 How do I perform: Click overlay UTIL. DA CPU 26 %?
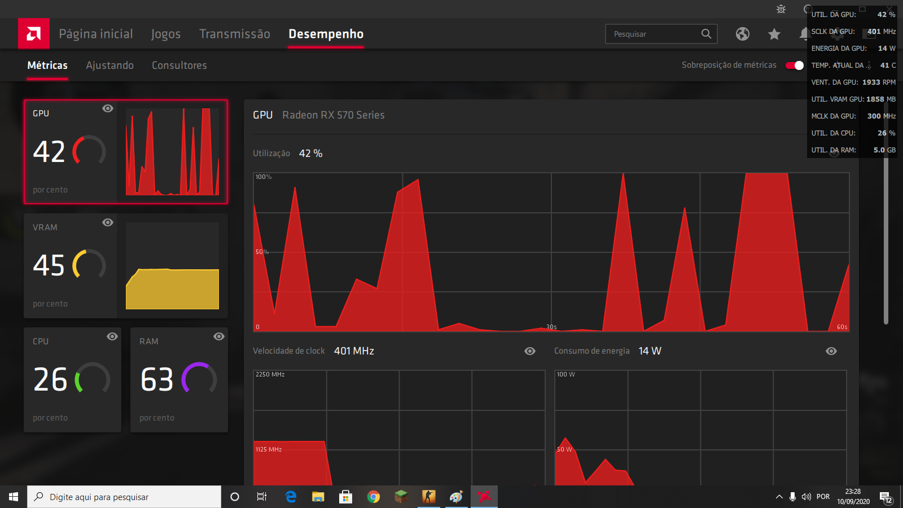point(853,133)
